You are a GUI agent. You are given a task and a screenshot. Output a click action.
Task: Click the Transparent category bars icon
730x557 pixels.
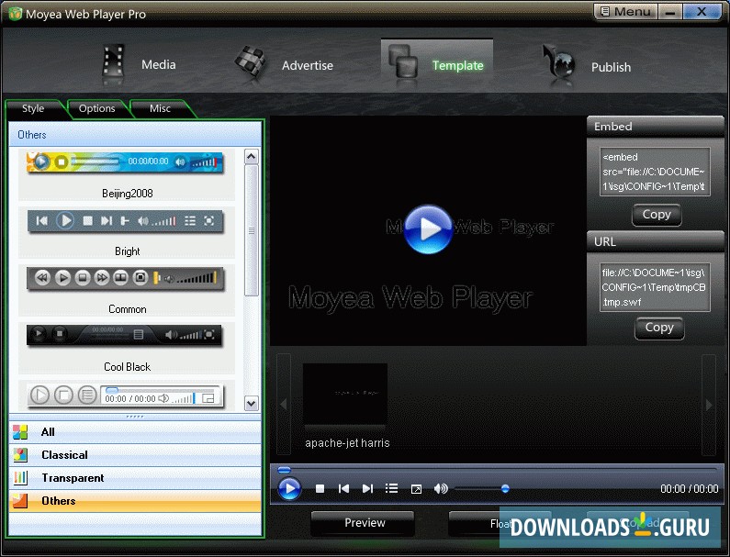click(x=20, y=478)
